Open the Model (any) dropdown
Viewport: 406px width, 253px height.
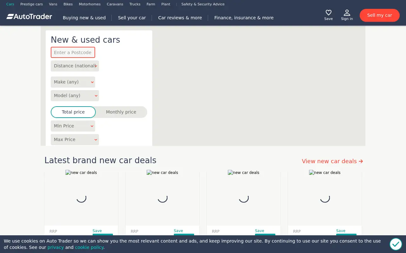click(x=75, y=96)
